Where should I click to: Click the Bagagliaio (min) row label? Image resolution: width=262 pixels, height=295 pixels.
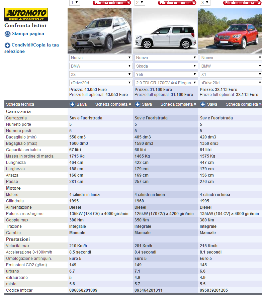pyautogui.click(x=21, y=137)
